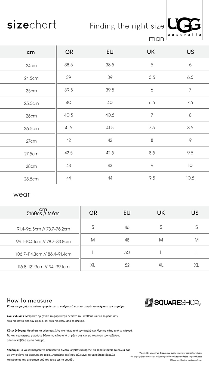Image resolution: width=209 pixels, height=370 pixels.
Task: Click the UGG Australia logo
Action: click(185, 27)
